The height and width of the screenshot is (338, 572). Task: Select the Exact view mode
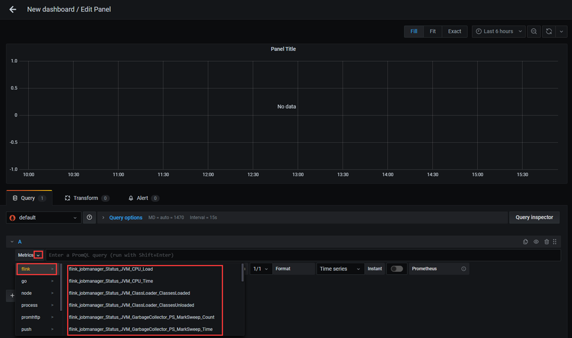click(455, 31)
